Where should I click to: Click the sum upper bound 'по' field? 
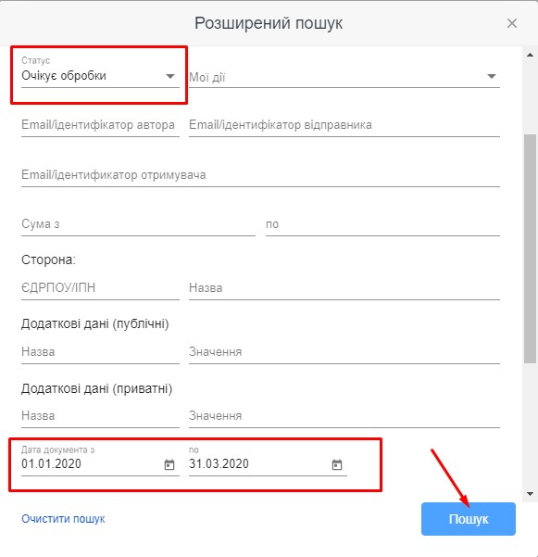pyautogui.click(x=382, y=224)
